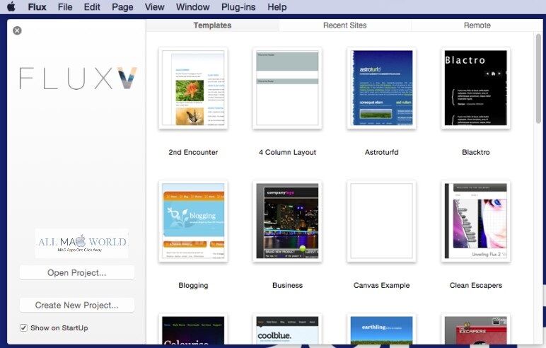This screenshot has height=348, width=546.
Task: Select the red Escapers template thumbnail
Action: [476, 329]
